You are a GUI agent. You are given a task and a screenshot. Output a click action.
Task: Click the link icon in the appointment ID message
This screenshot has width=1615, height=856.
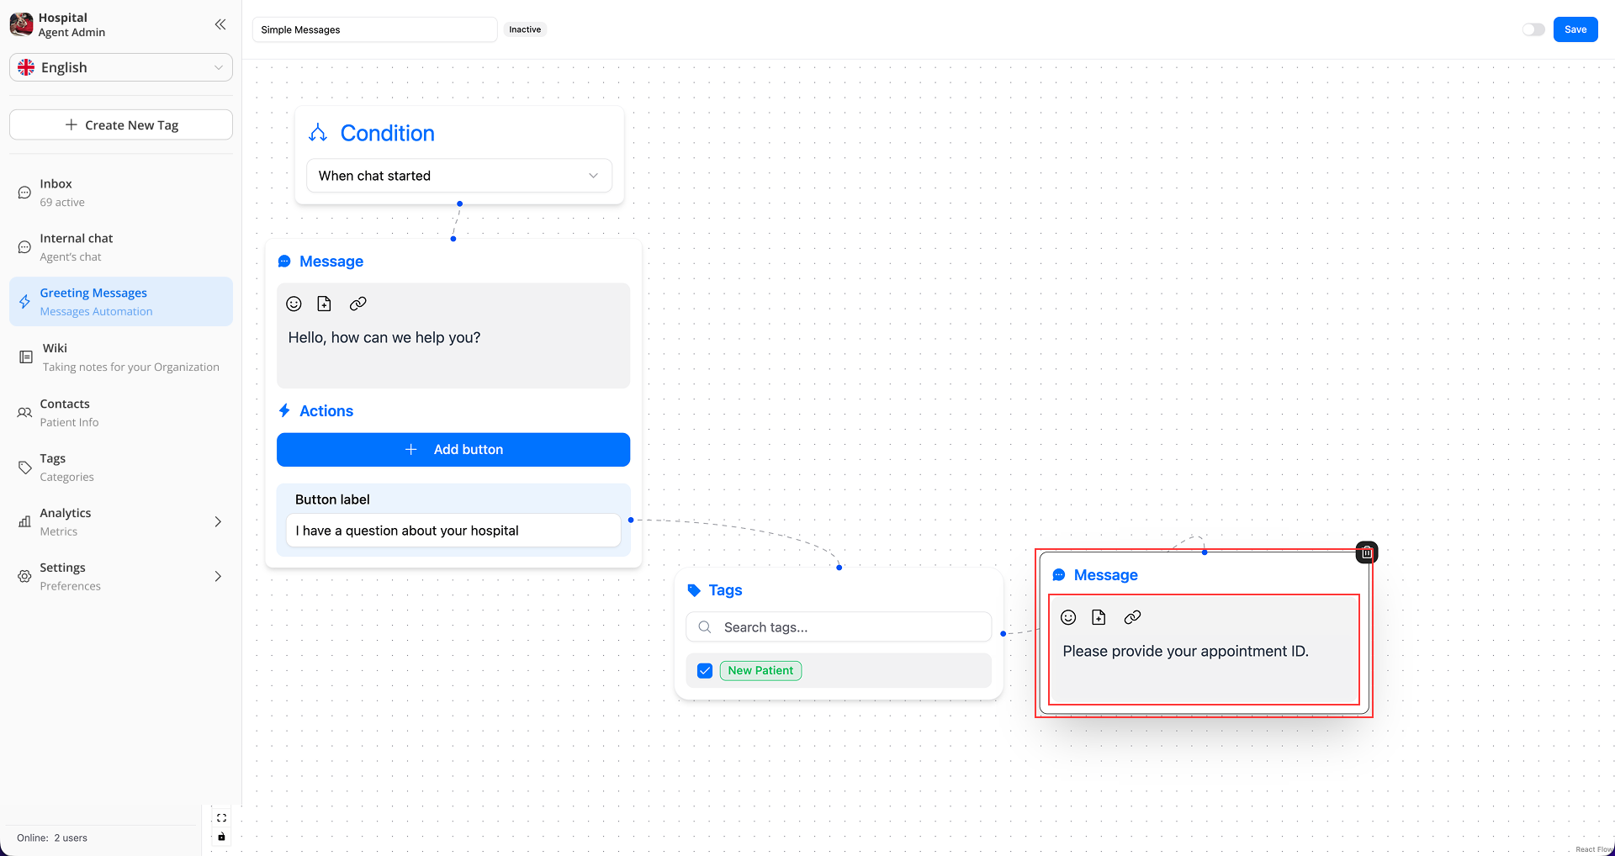1132,617
